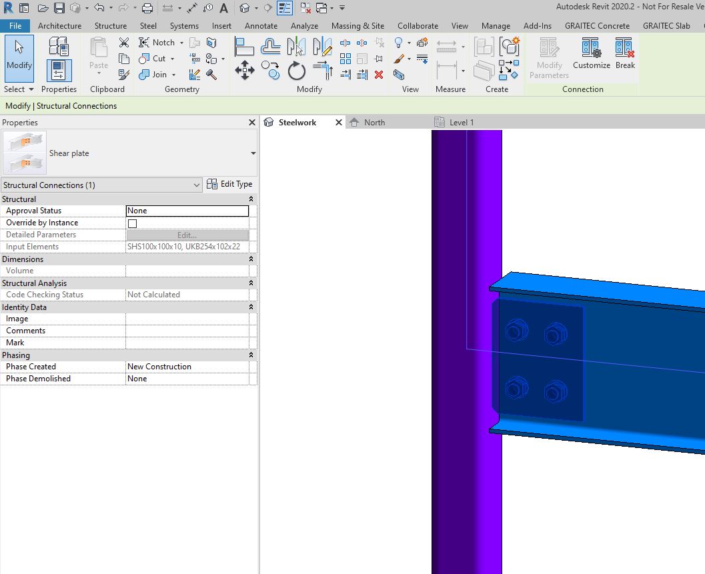Collapse the Structural properties section
Screen dimensions: 705x574
[x=251, y=199]
